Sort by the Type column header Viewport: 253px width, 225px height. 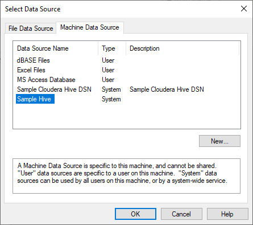pos(112,48)
